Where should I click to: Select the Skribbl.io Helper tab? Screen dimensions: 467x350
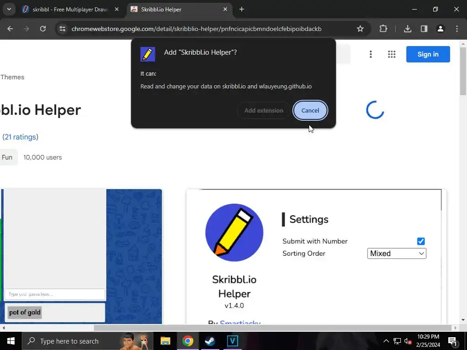tap(179, 10)
